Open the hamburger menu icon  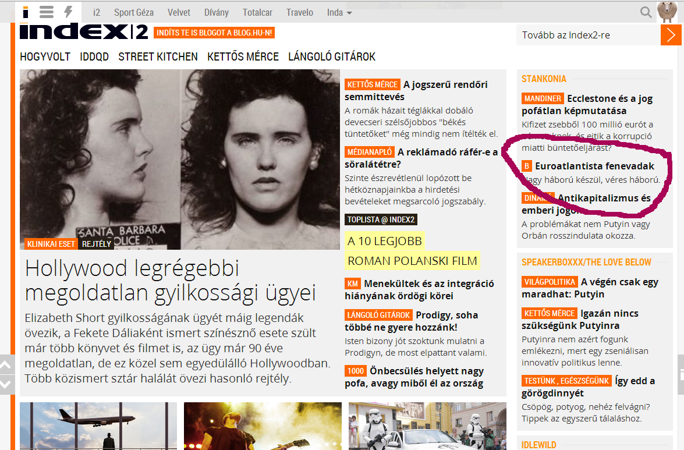pyautogui.click(x=47, y=12)
